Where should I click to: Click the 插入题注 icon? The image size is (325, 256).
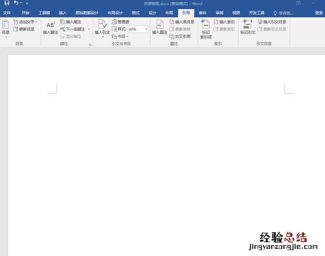[159, 27]
